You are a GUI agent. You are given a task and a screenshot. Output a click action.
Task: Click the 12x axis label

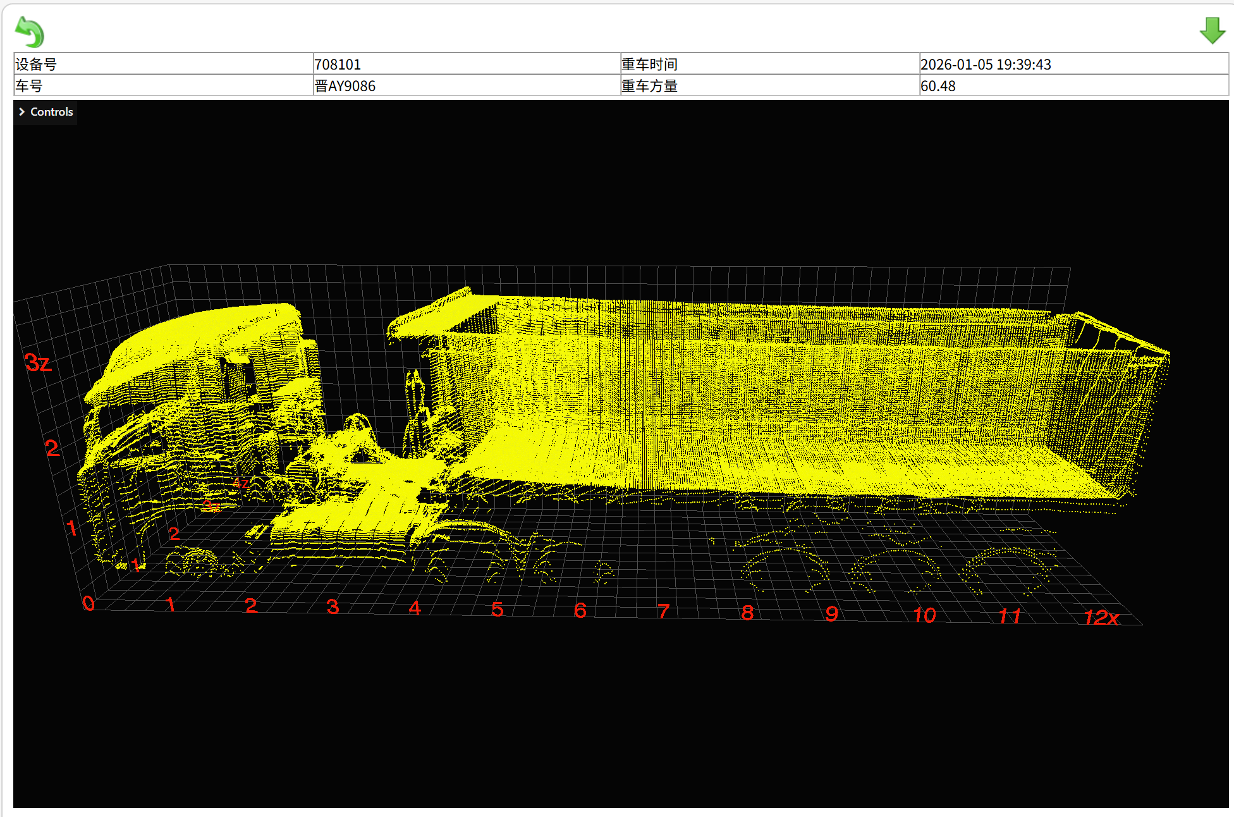1101,617
